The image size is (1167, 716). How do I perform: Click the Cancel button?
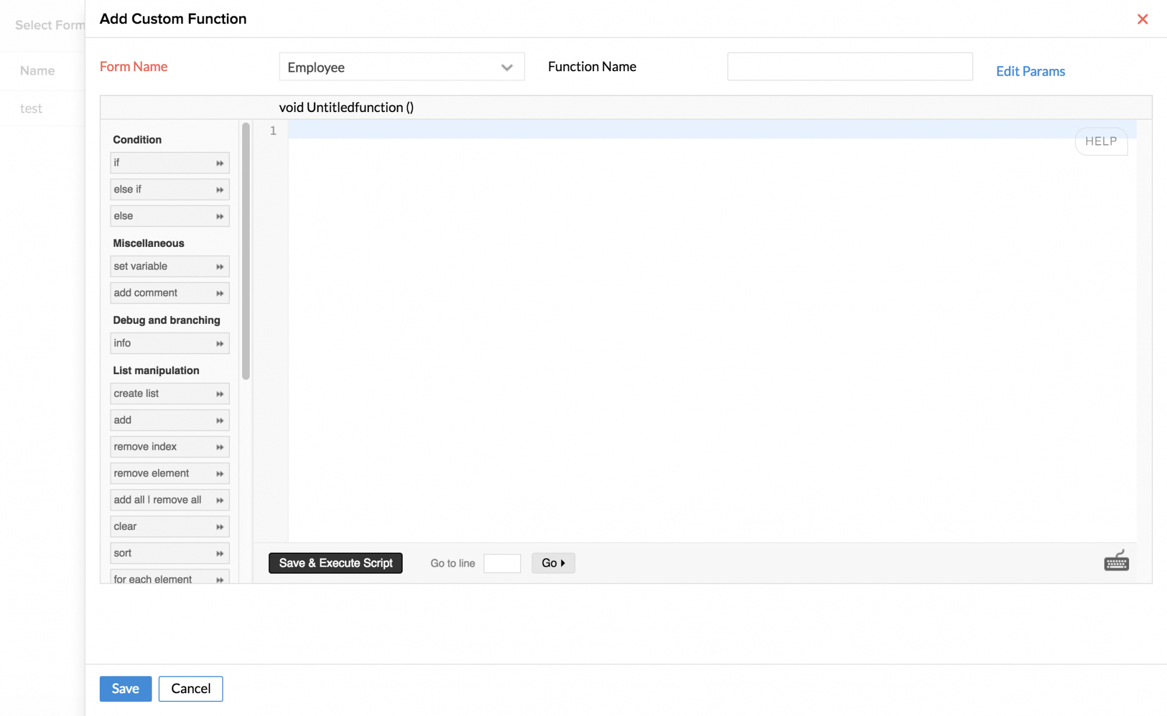pos(190,689)
